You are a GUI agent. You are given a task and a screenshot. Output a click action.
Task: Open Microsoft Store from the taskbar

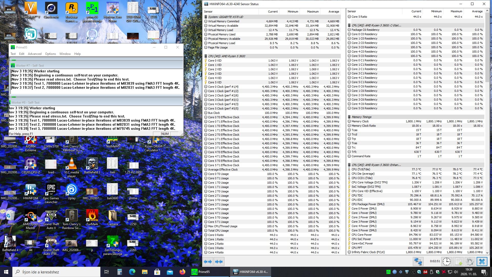point(157,272)
